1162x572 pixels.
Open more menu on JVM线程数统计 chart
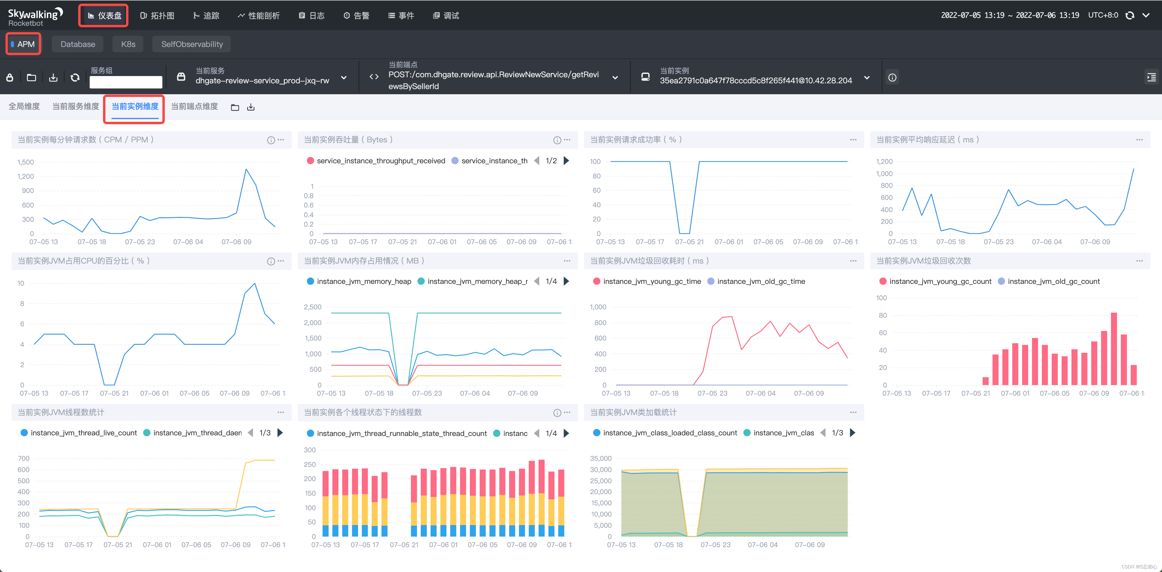click(x=281, y=412)
